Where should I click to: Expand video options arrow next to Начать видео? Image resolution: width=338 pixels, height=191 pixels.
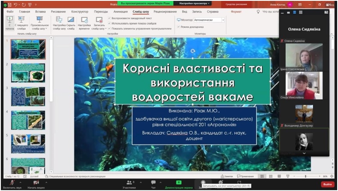pyautogui.click(x=46, y=182)
